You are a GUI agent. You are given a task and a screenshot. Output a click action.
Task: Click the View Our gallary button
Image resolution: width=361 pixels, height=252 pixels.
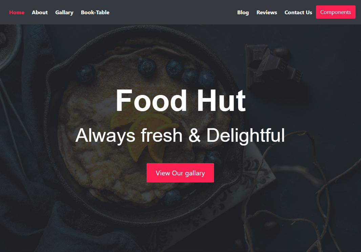180,173
